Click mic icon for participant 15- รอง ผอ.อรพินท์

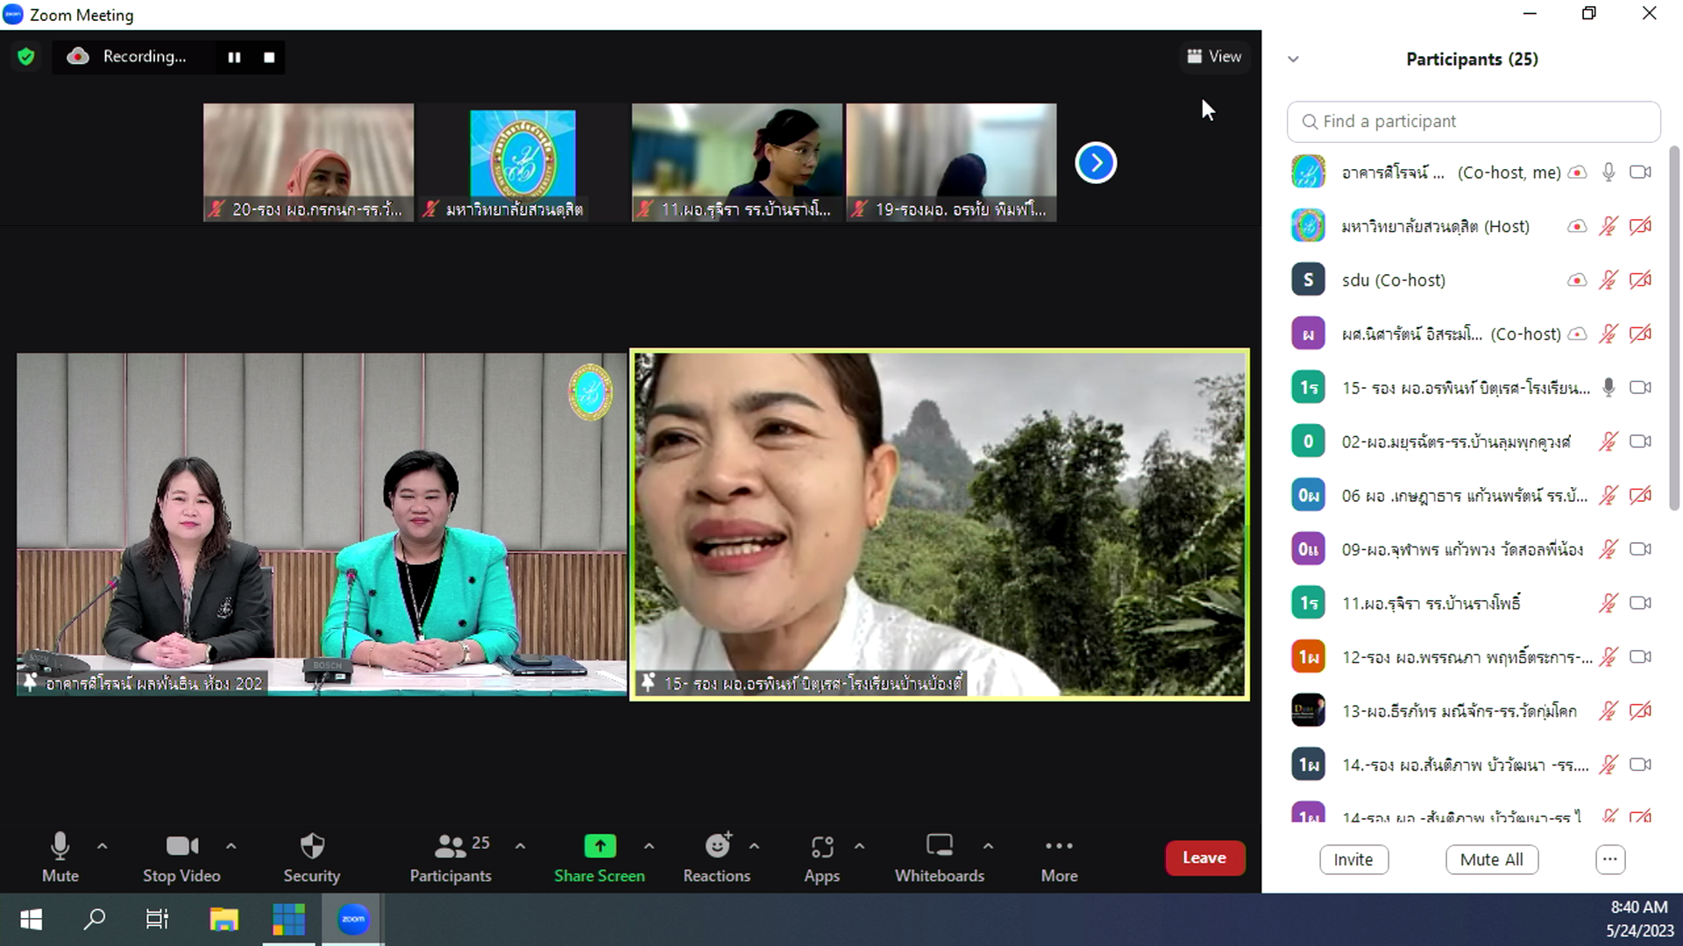[x=1608, y=388]
